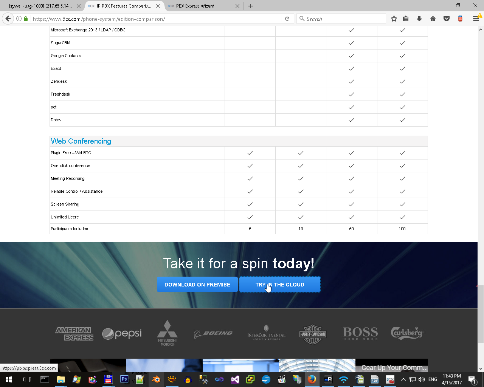The height and width of the screenshot is (387, 484).
Task: Open a new browser tab
Action: [251, 6]
